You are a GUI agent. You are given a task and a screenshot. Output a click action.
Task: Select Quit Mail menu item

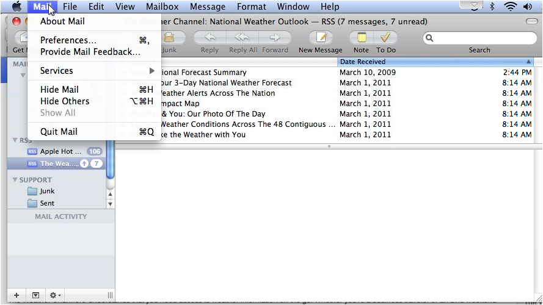59,132
